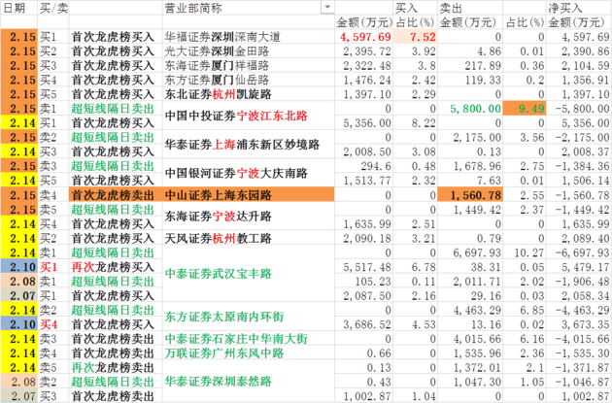Select the -5,800.00 net amount cell

(579, 109)
